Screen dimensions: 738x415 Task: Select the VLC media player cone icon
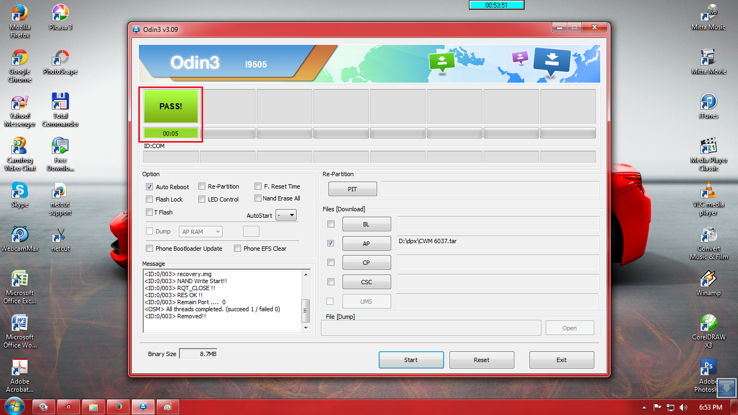[x=708, y=190]
